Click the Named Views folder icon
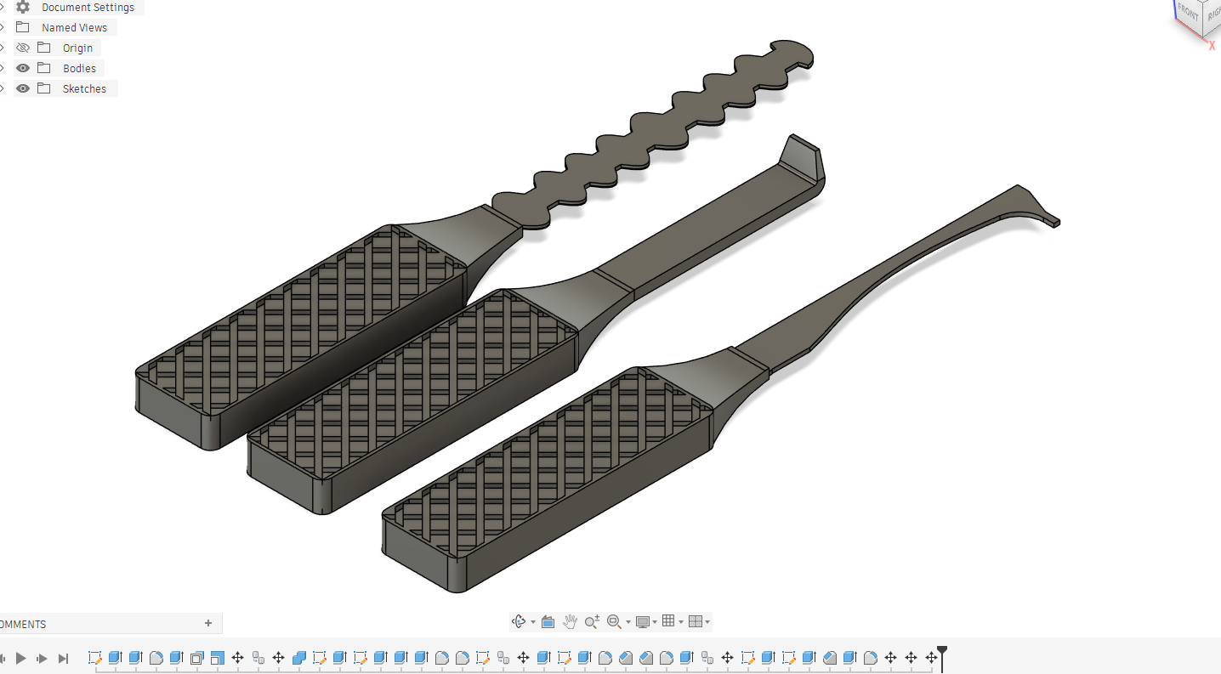The height and width of the screenshot is (674, 1221). tap(23, 27)
